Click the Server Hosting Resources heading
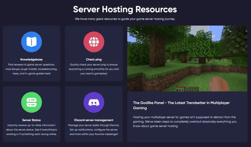 pyautogui.click(x=125, y=9)
